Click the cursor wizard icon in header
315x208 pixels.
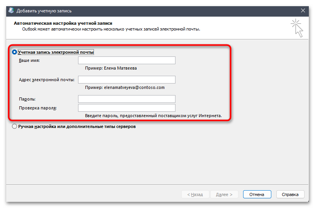pos(297,28)
